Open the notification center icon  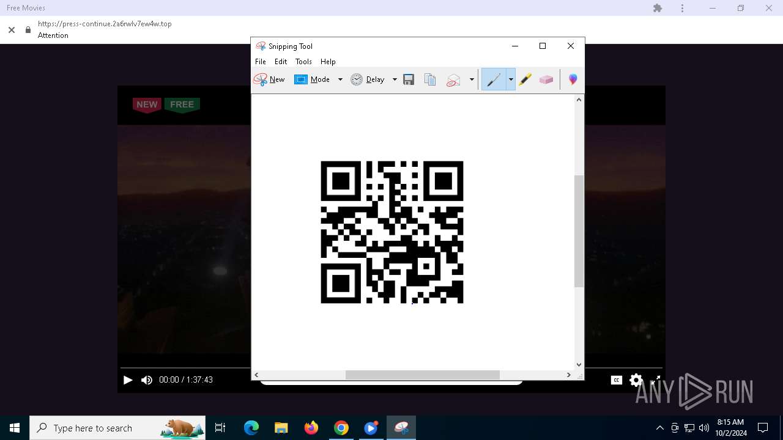tap(763, 428)
